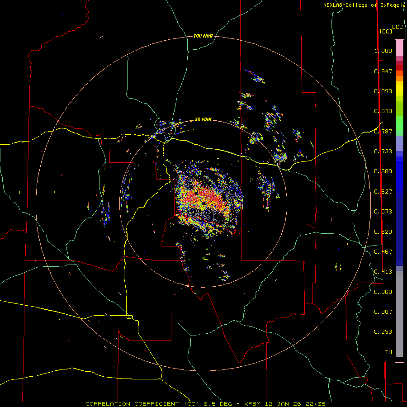407x407 pixels.
Task: Click the 0.307 legend value
Action: (x=383, y=312)
